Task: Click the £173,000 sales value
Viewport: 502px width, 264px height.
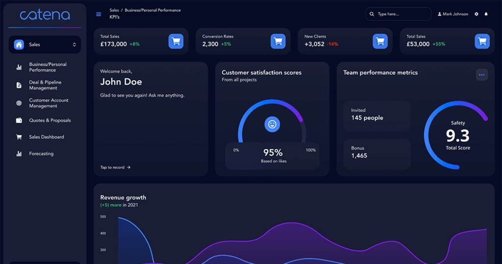Action: tap(114, 44)
